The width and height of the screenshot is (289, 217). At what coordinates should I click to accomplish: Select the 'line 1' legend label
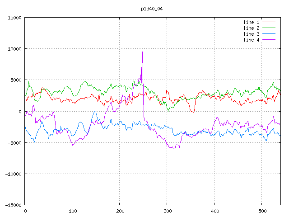[x=252, y=22]
